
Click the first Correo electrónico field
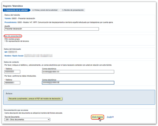click(x=78, y=72)
